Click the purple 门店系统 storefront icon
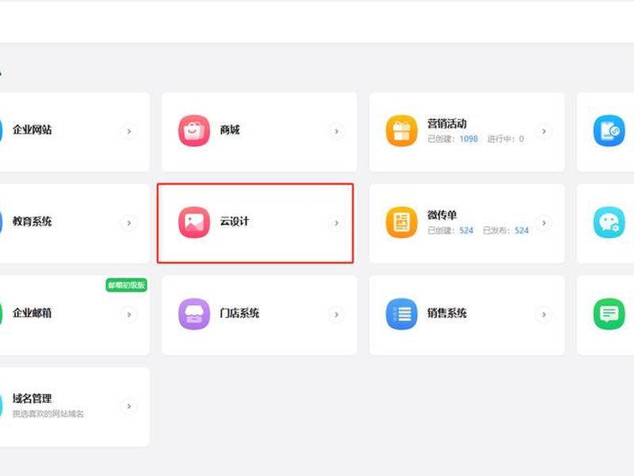This screenshot has height=476, width=634. pos(194,313)
